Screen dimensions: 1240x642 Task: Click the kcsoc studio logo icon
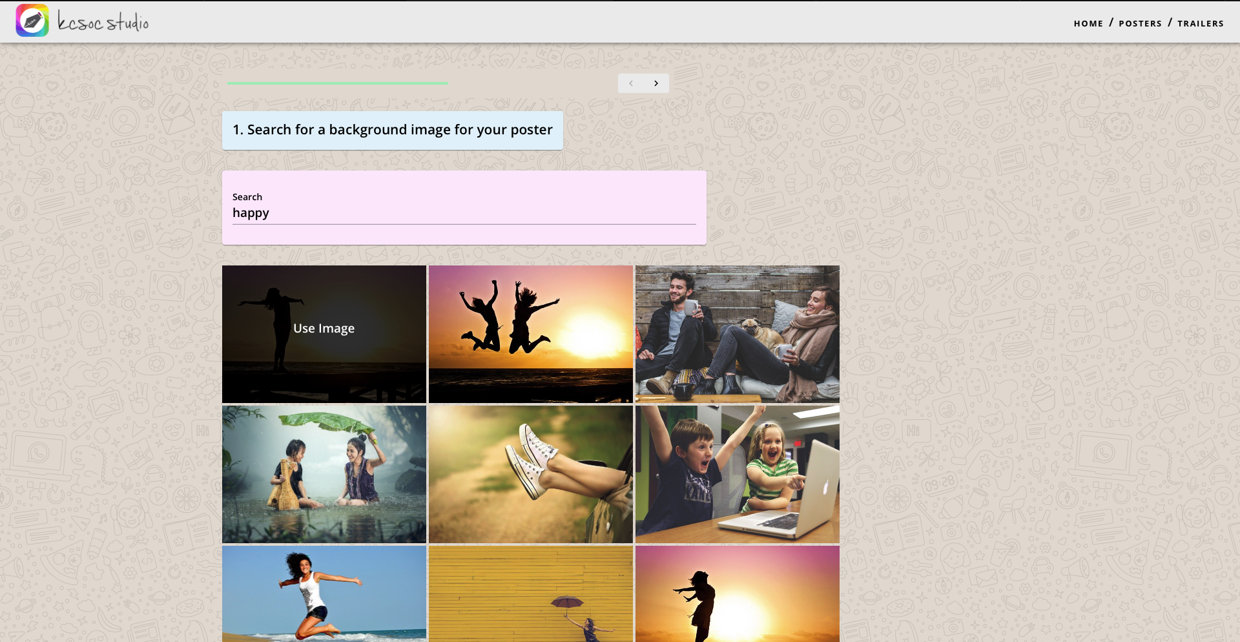pos(32,21)
